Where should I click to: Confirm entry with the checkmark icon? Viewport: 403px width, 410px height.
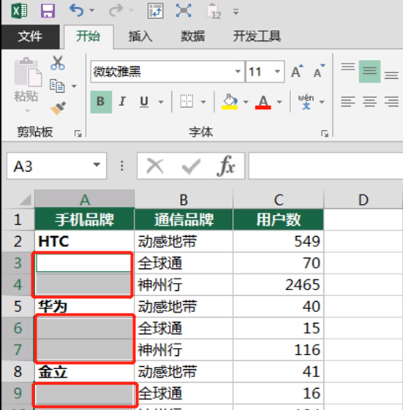[191, 166]
